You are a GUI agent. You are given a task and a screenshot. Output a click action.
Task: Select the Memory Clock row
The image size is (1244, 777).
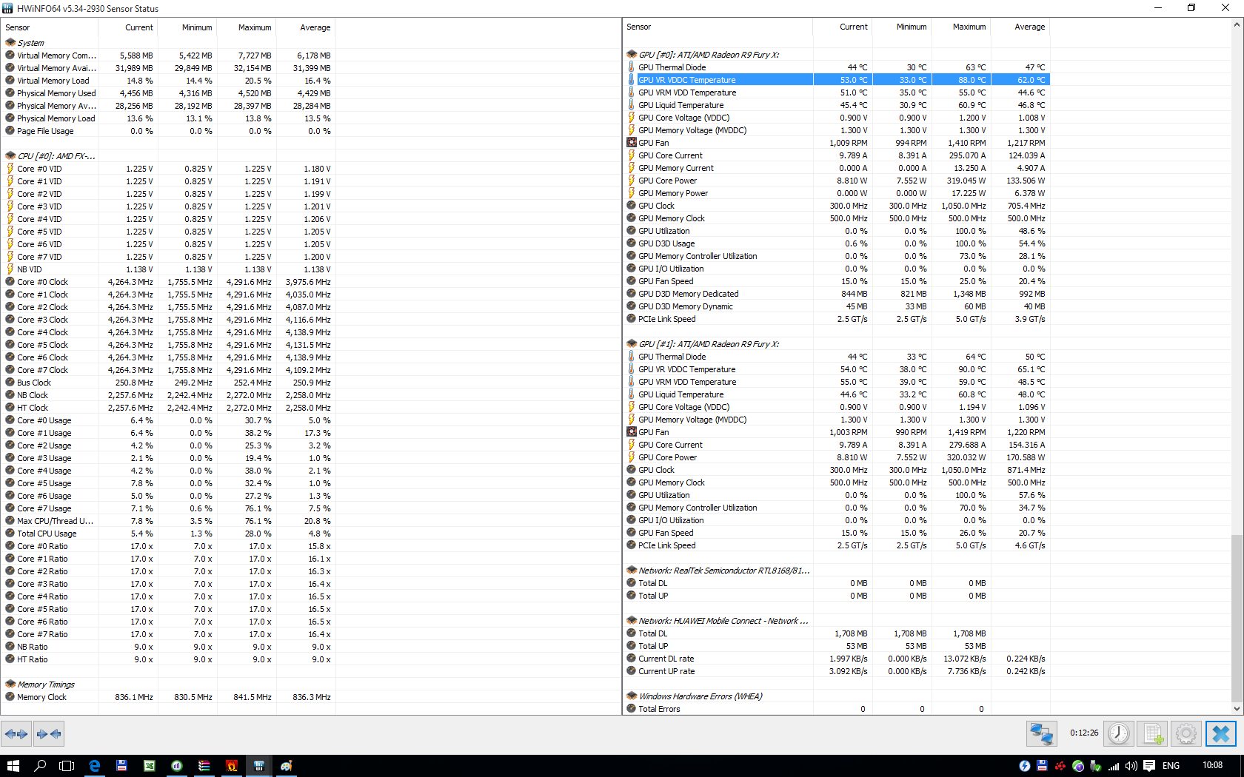click(168, 697)
